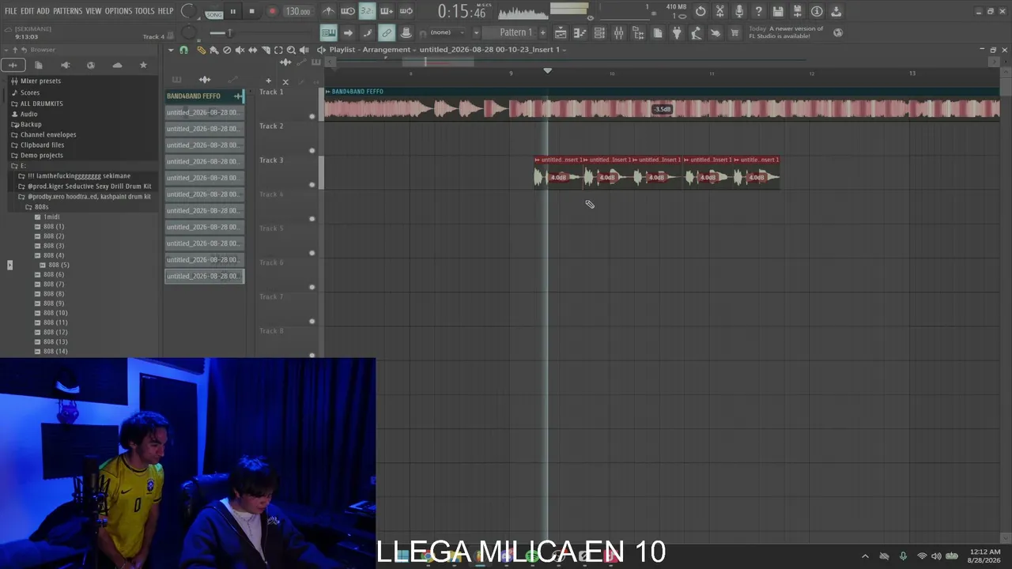This screenshot has height=569, width=1012.
Task: Select the BAND4BAND FEFFO clip in picker
Action: [205, 96]
